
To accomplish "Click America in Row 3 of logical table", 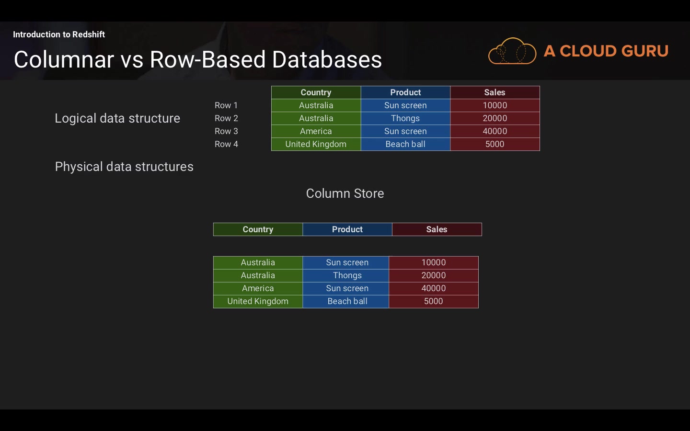I will [x=316, y=131].
